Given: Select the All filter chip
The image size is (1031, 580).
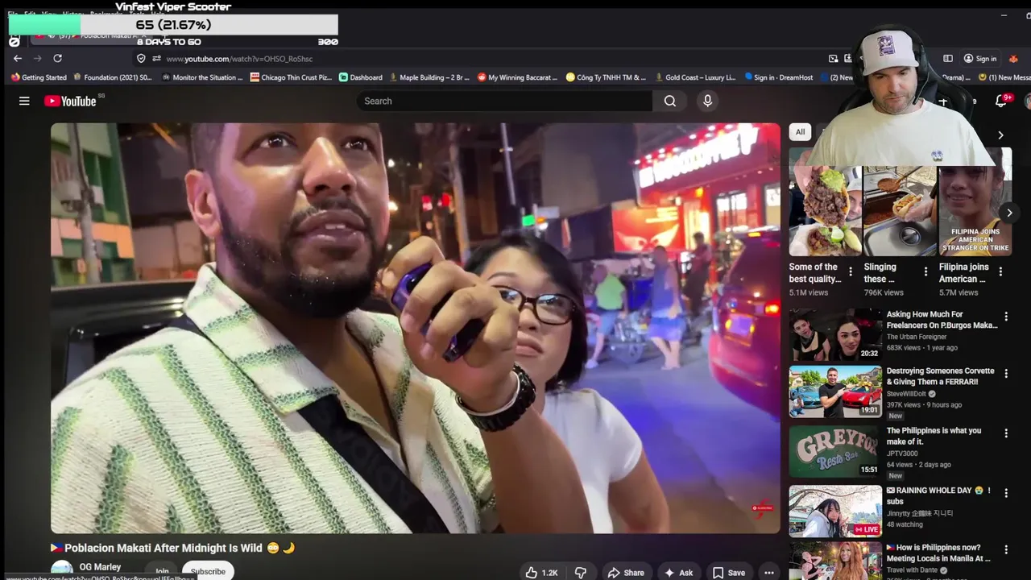Looking at the screenshot, I should point(800,132).
